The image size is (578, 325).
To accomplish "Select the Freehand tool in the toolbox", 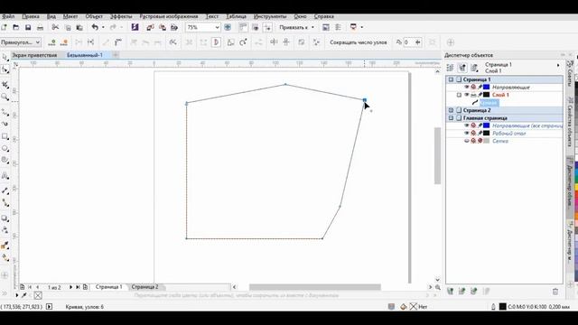I will coord(5,112).
